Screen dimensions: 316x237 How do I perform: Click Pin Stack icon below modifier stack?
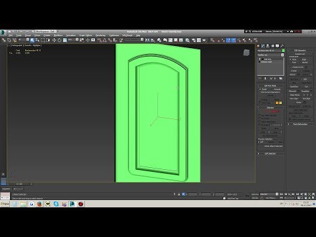pyautogui.click(x=259, y=78)
